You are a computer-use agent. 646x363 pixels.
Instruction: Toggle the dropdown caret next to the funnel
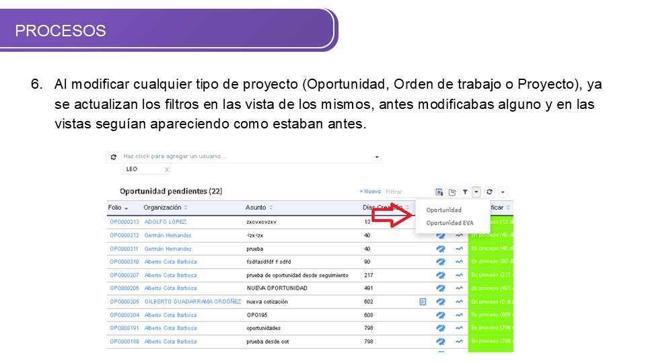(476, 192)
